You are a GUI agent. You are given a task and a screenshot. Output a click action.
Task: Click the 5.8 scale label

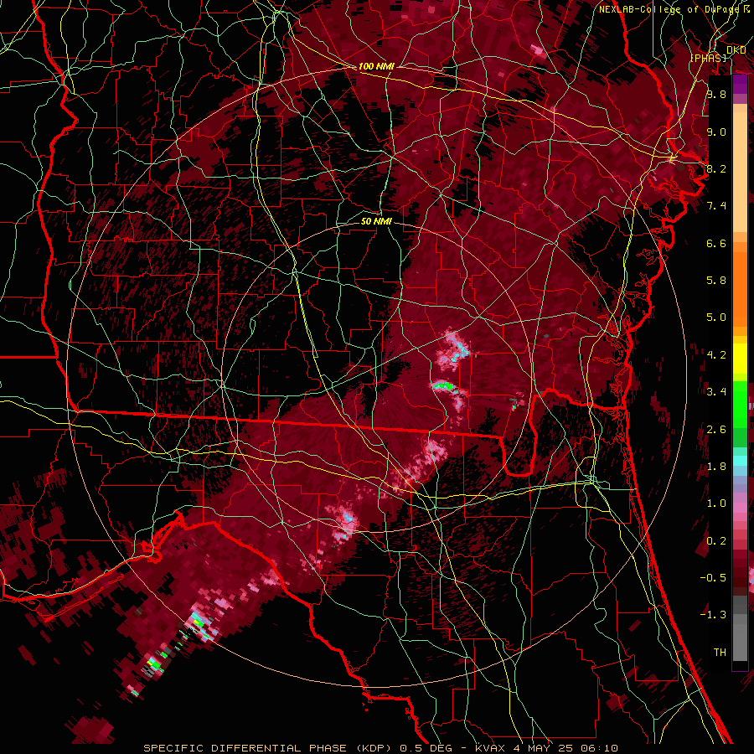[716, 281]
